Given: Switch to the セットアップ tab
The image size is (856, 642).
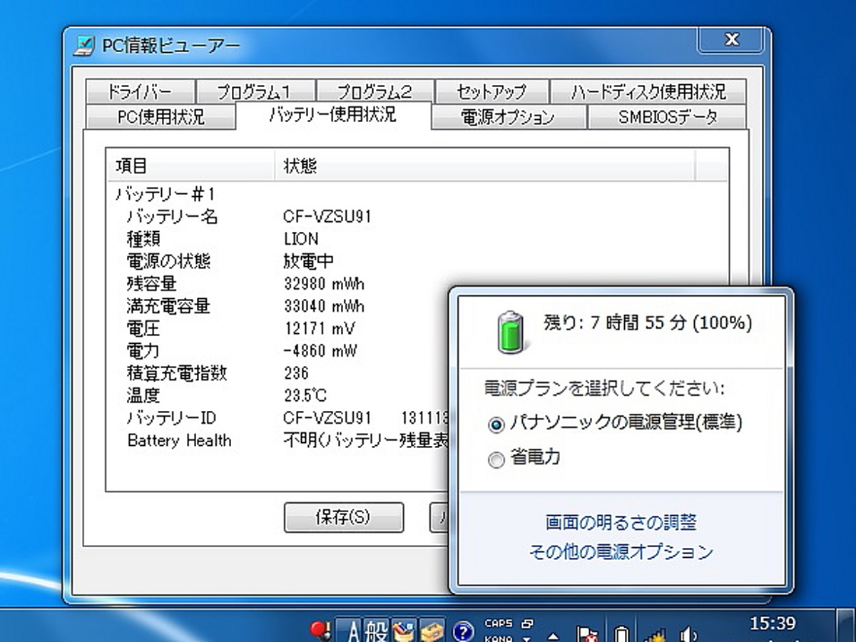Looking at the screenshot, I should click(491, 91).
